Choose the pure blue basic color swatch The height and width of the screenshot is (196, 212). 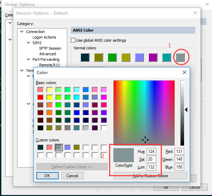click(x=77, y=113)
